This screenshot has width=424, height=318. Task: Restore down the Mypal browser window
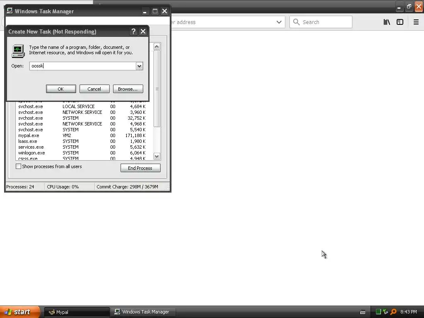click(x=409, y=7)
